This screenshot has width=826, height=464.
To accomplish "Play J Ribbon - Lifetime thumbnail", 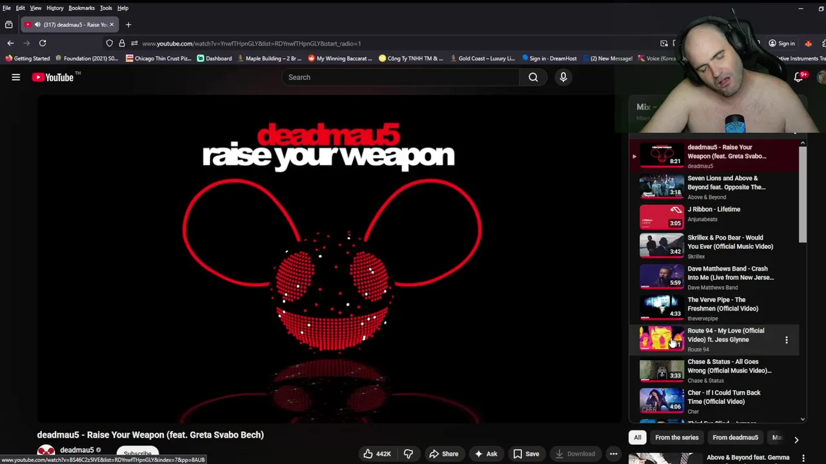I will [661, 218].
